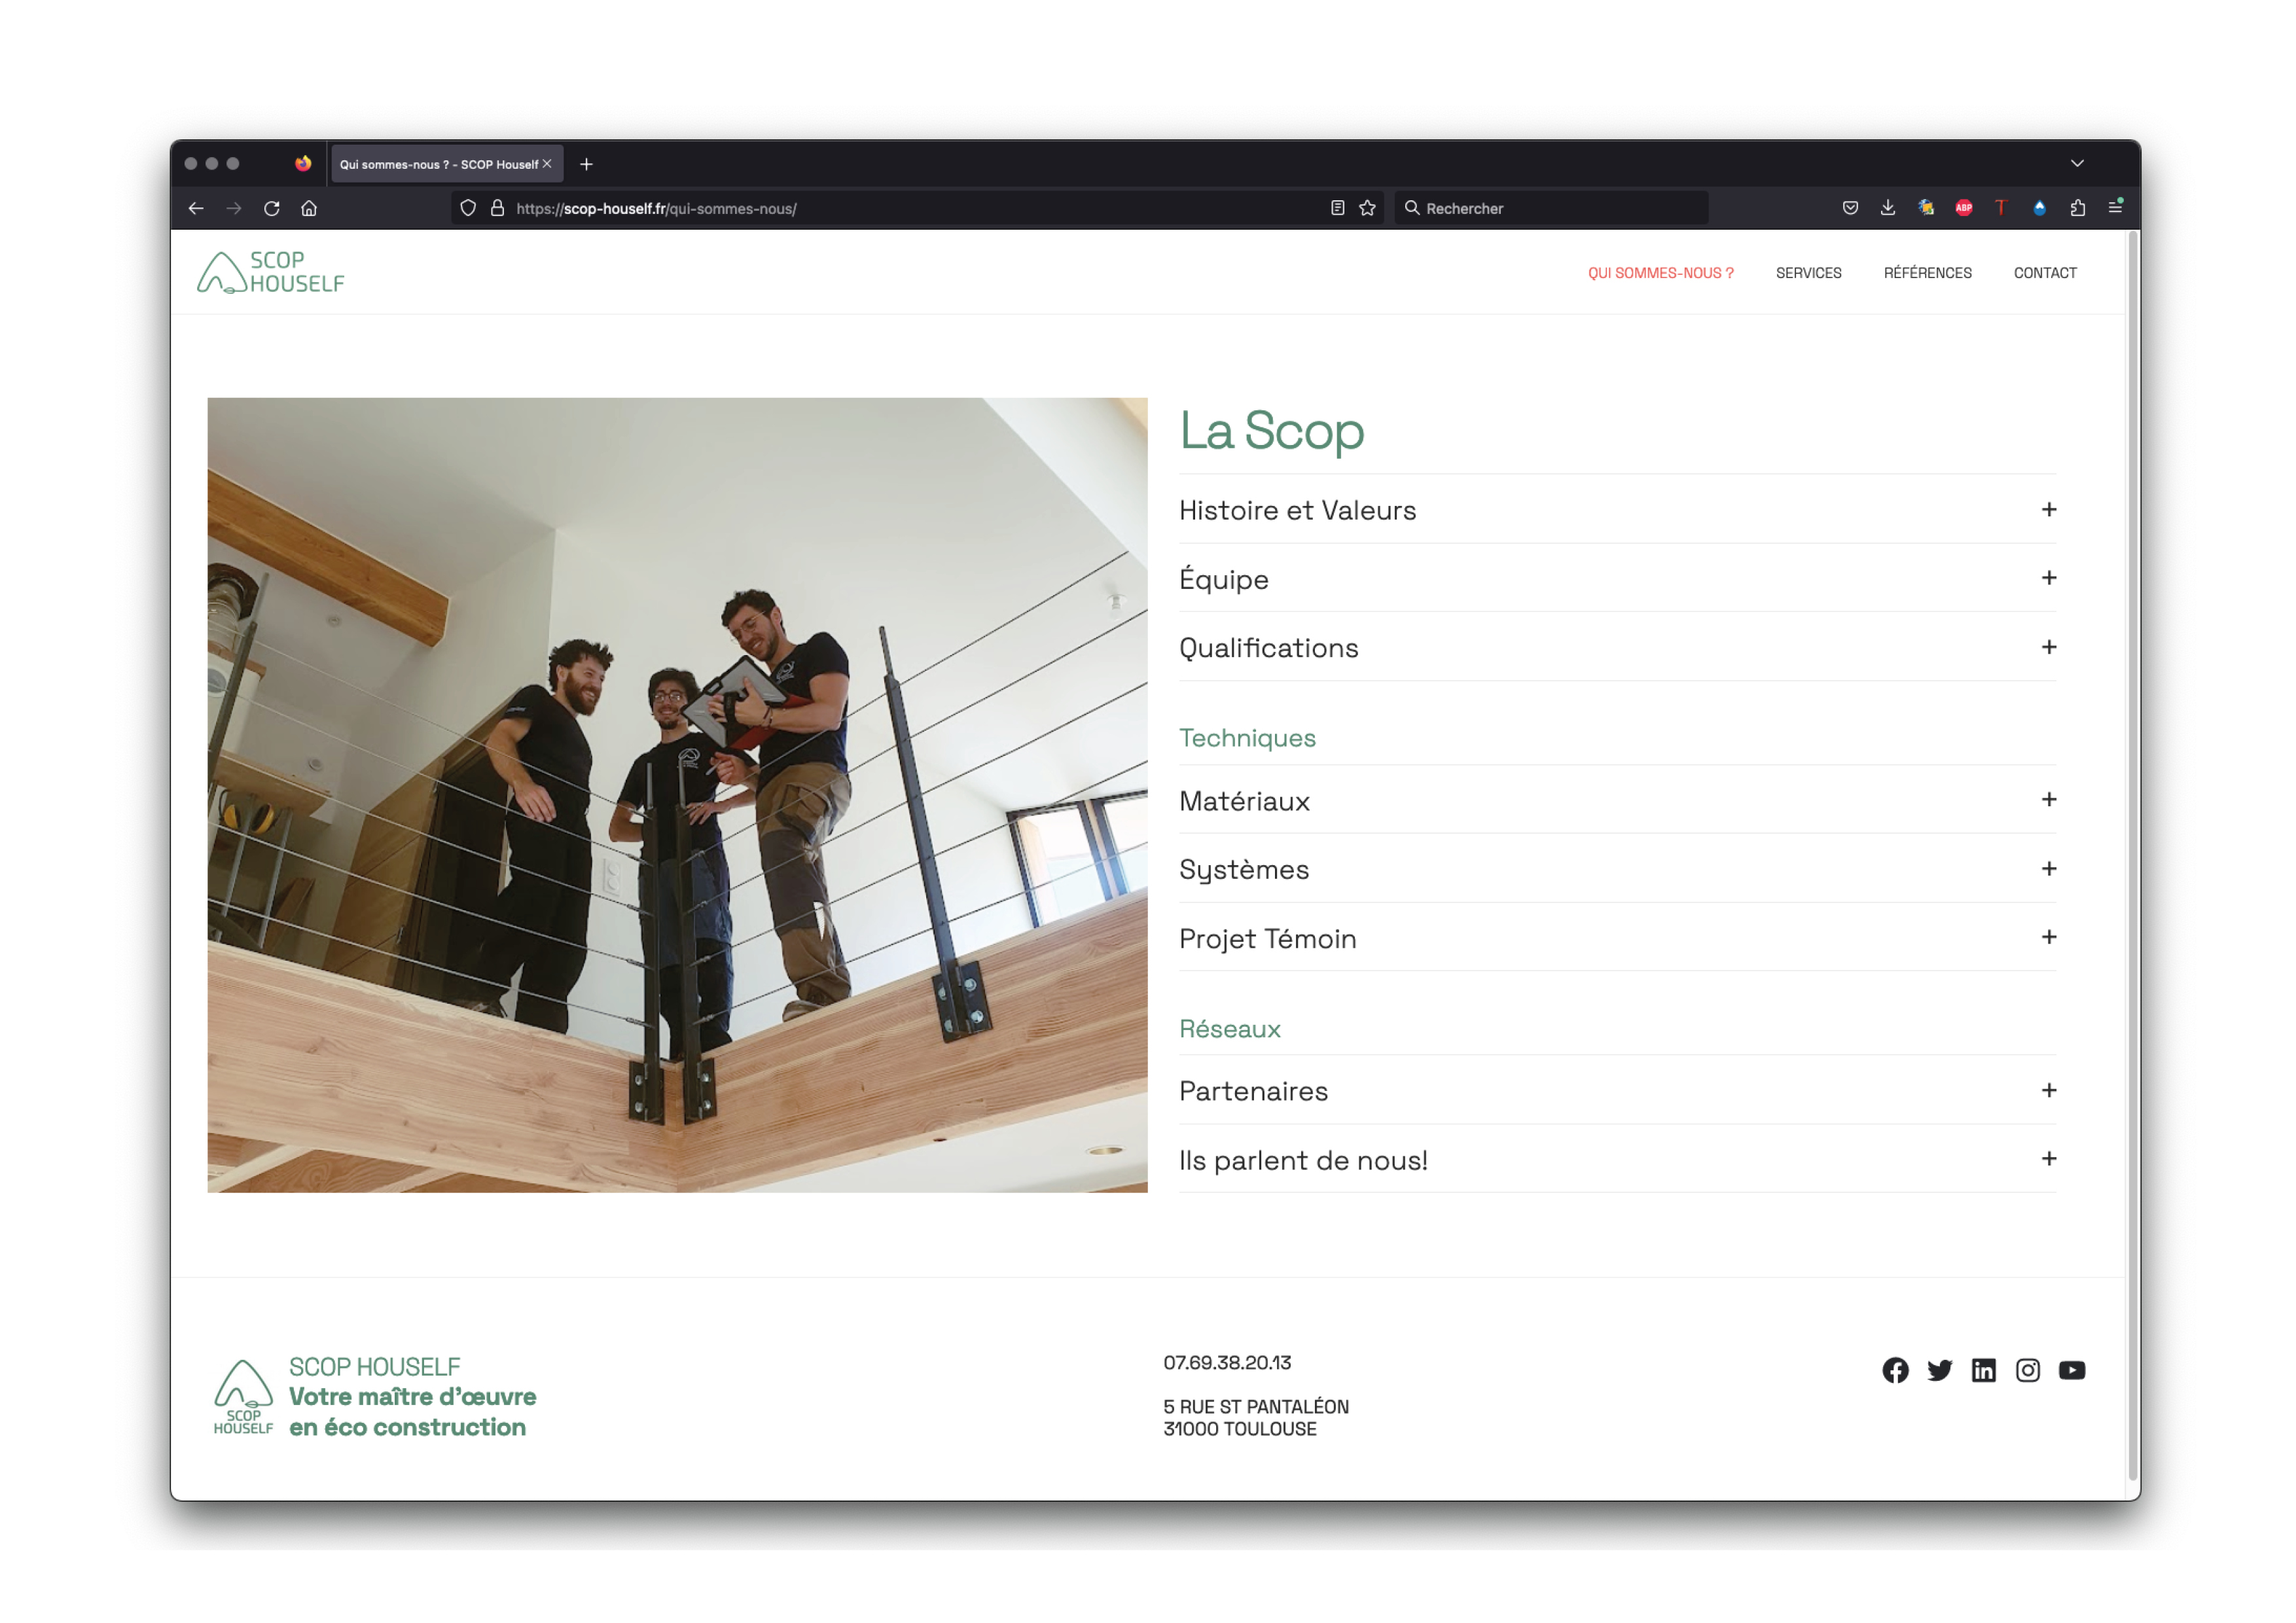The width and height of the screenshot is (2296, 1623).
Task: Click in the Rechercher search field
Action: [x=1560, y=208]
